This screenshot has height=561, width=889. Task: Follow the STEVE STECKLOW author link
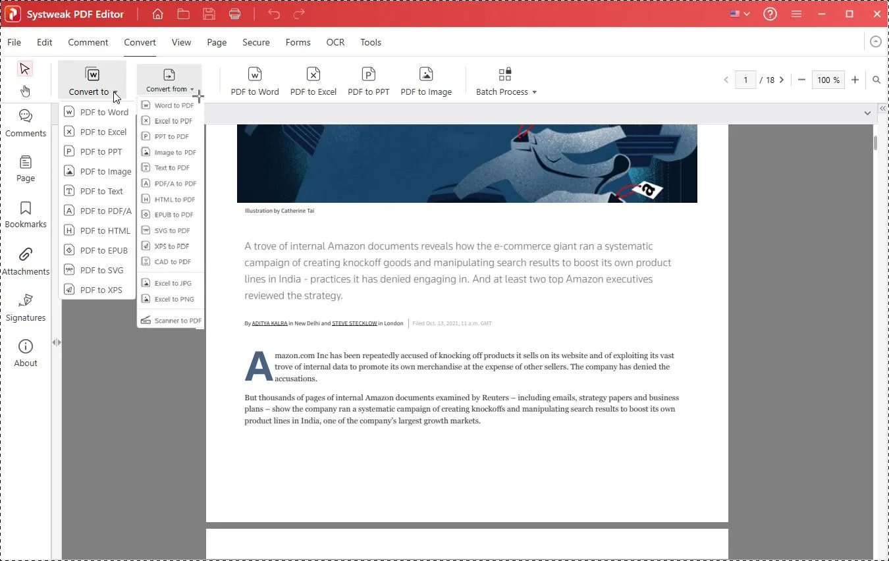[x=354, y=323]
